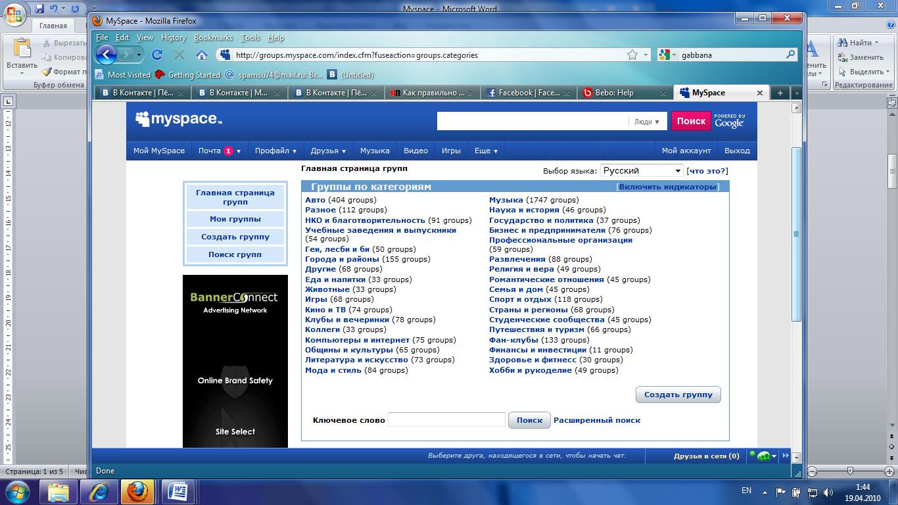Click Вставить paste icon in Word
This screenshot has height=505, width=898.
pos(22,49)
